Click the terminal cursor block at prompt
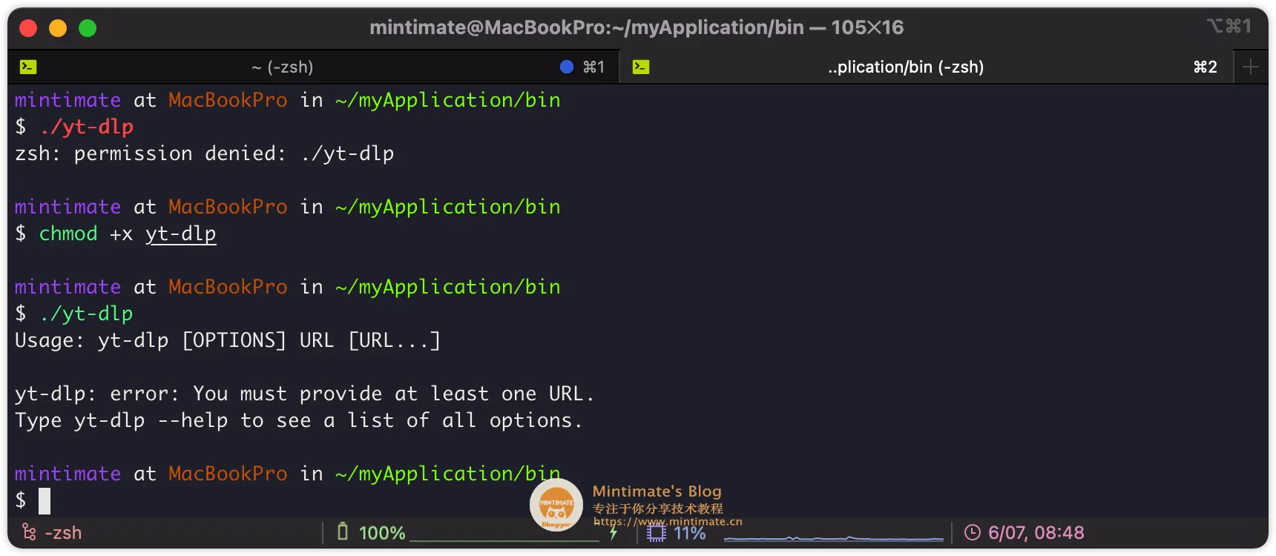 [45, 501]
